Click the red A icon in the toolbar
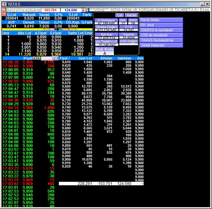 pyautogui.click(x=83, y=10)
